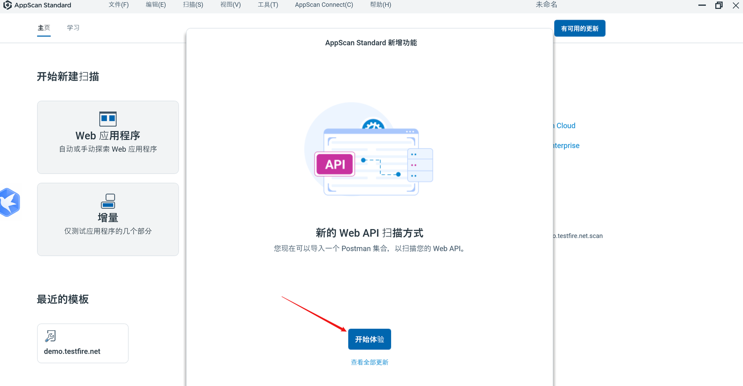Open the AppScan Connect(C) menu
The width and height of the screenshot is (743, 386).
click(324, 5)
